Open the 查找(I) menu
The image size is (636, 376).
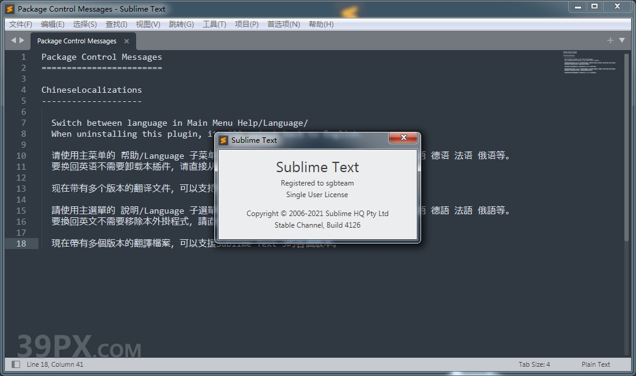pyautogui.click(x=117, y=24)
